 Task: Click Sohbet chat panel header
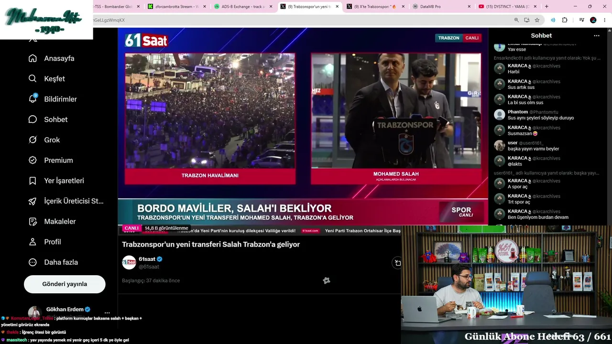(541, 36)
